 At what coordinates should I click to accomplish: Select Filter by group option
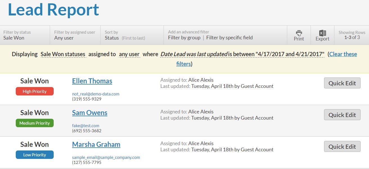[x=184, y=38]
